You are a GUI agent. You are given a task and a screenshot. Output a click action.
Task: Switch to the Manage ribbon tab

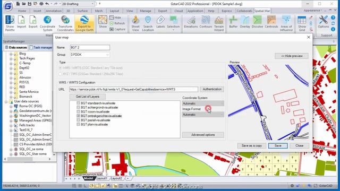click(x=146, y=11)
